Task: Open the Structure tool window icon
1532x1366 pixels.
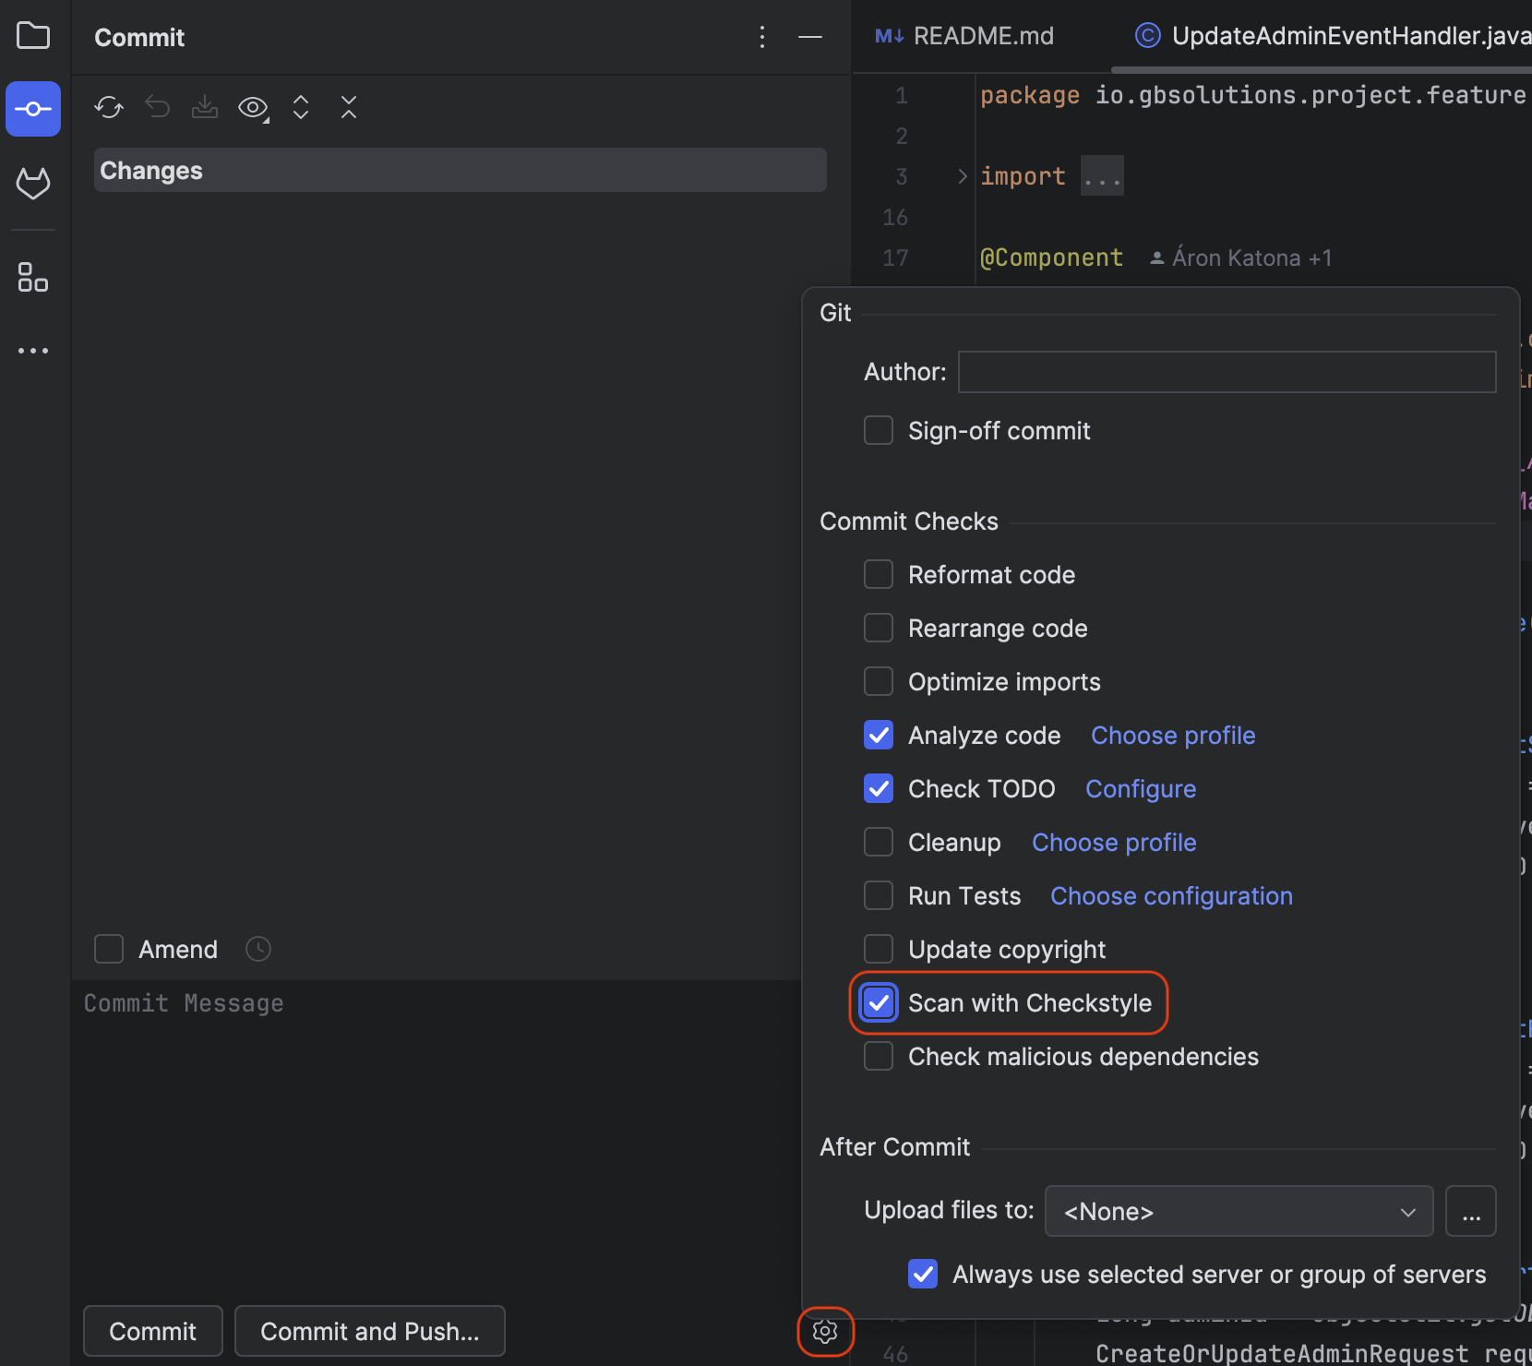Action: tap(33, 277)
